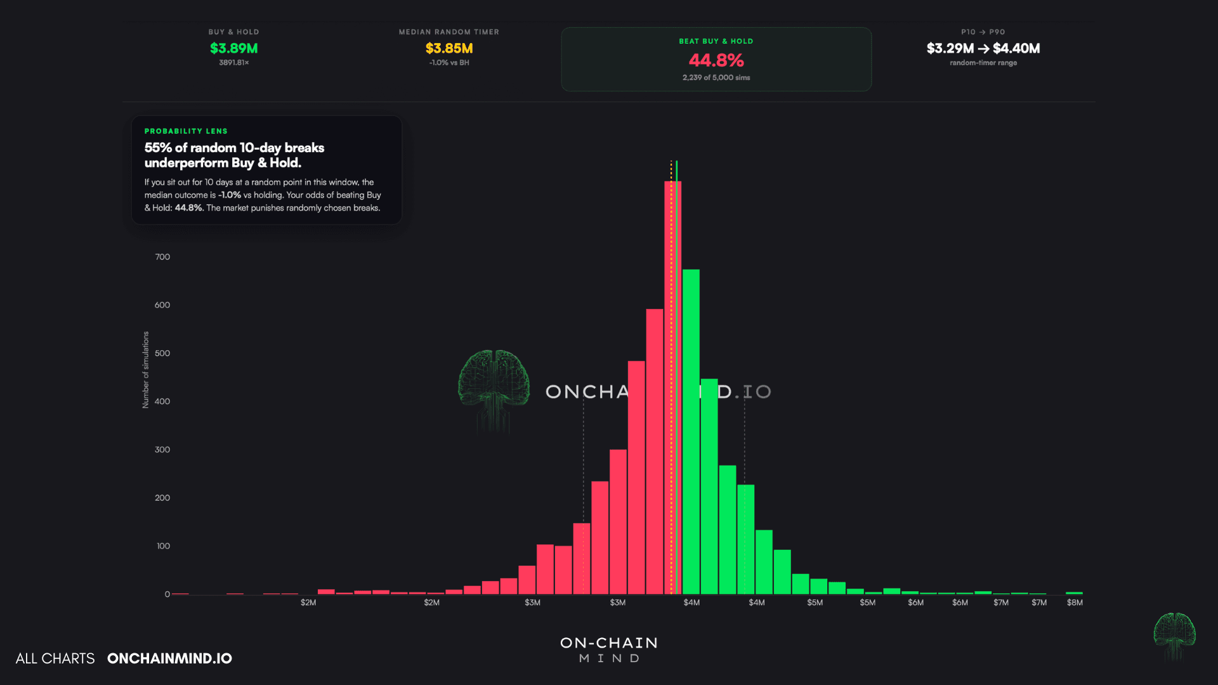This screenshot has width=1218, height=685.
Task: Click the 700 y-axis label
Action: (162, 257)
